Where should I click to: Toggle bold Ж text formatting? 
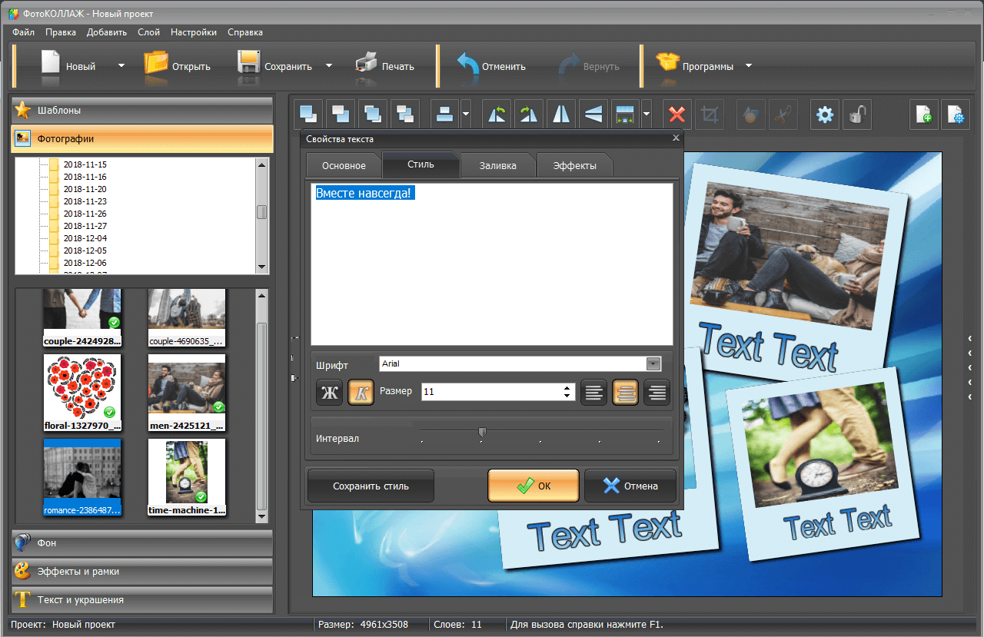(330, 393)
